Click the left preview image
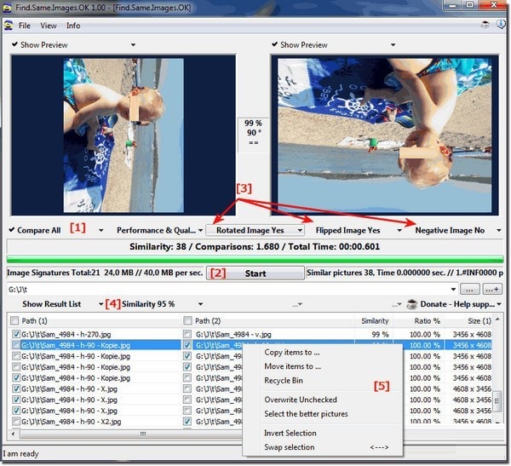 (123, 135)
